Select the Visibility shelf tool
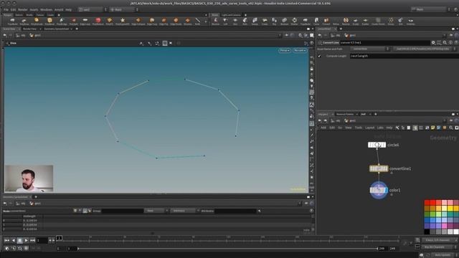Viewport: 459px width, 258px height. coord(411,21)
